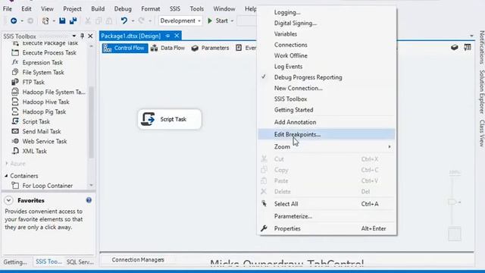Collapse the Containers toolbox group

(x=6, y=176)
